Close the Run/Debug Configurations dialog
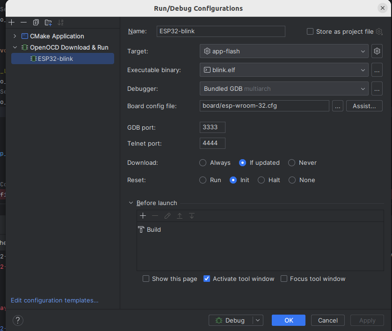 coord(383,8)
